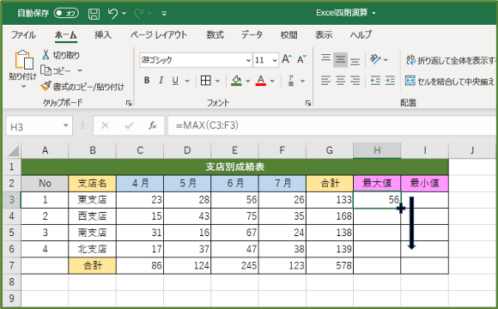The width and height of the screenshot is (498, 309).
Task: Open the ファイル menu tab
Action: [23, 34]
